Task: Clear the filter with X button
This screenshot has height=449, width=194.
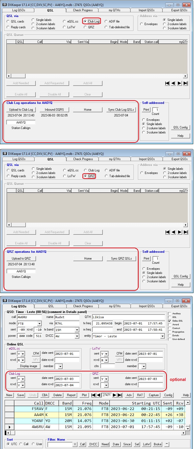Action: (x=75, y=444)
